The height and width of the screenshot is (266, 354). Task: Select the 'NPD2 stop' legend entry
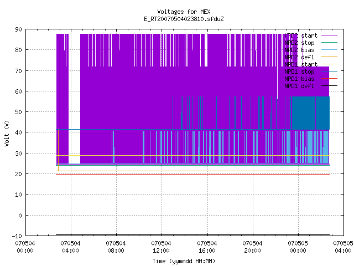pos(299,43)
